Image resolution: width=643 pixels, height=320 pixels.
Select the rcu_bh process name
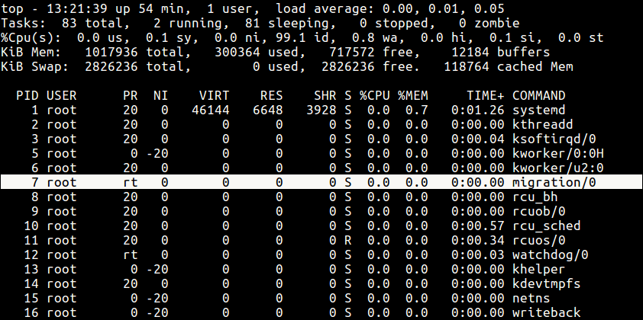coord(535,197)
